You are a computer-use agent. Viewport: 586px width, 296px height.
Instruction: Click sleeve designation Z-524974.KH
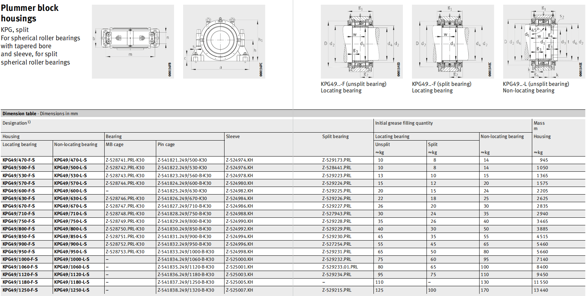pyautogui.click(x=239, y=160)
